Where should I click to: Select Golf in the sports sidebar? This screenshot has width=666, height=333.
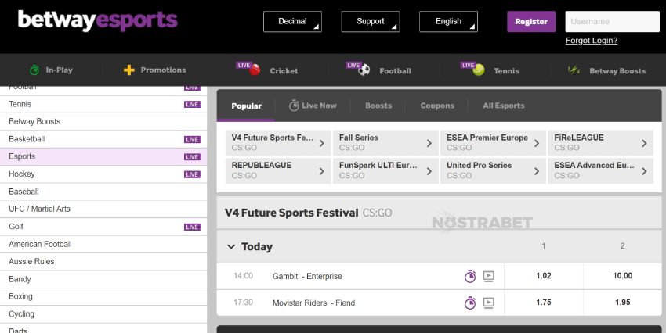tap(103, 227)
